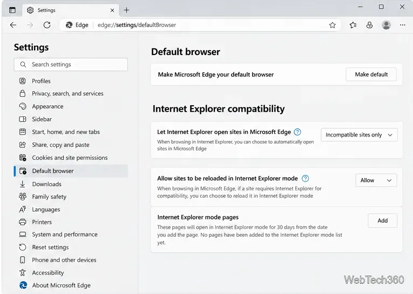Go to About Microsoft Edge
The width and height of the screenshot is (413, 294).
pyautogui.click(x=62, y=285)
